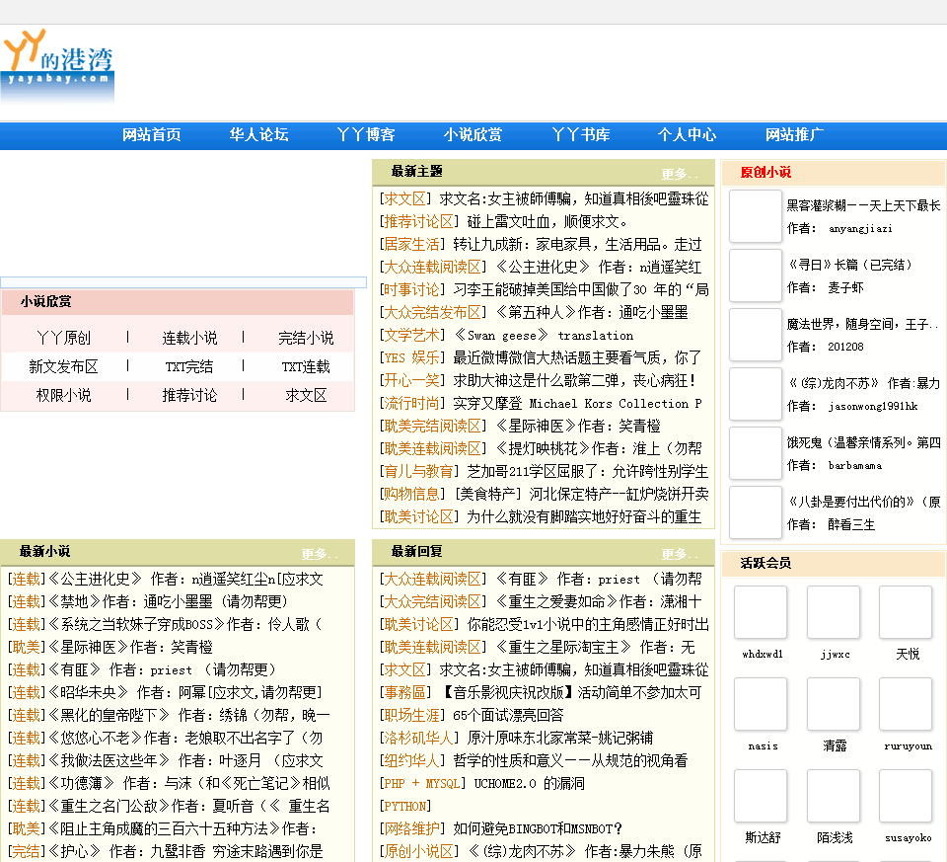Open 网站推广 in the navigation bar
The image size is (947, 862).
pos(795,135)
